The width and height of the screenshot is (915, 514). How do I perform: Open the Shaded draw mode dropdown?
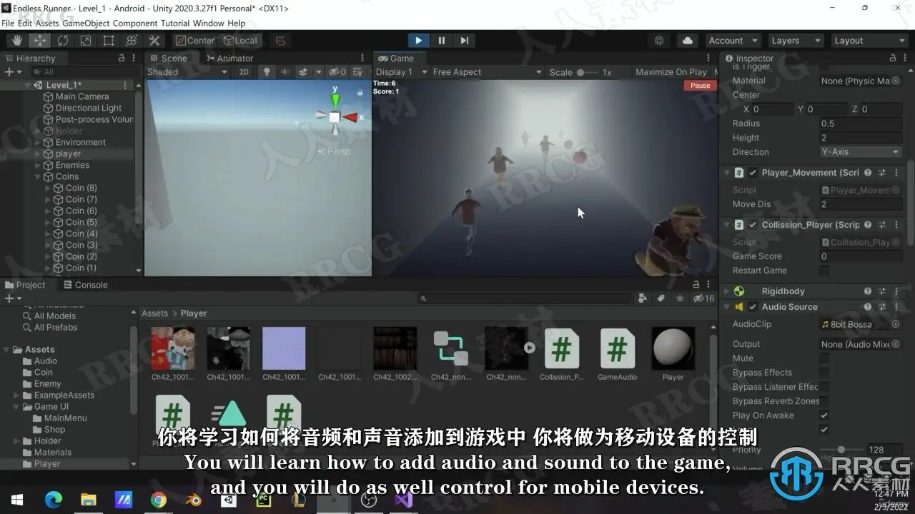click(x=187, y=72)
